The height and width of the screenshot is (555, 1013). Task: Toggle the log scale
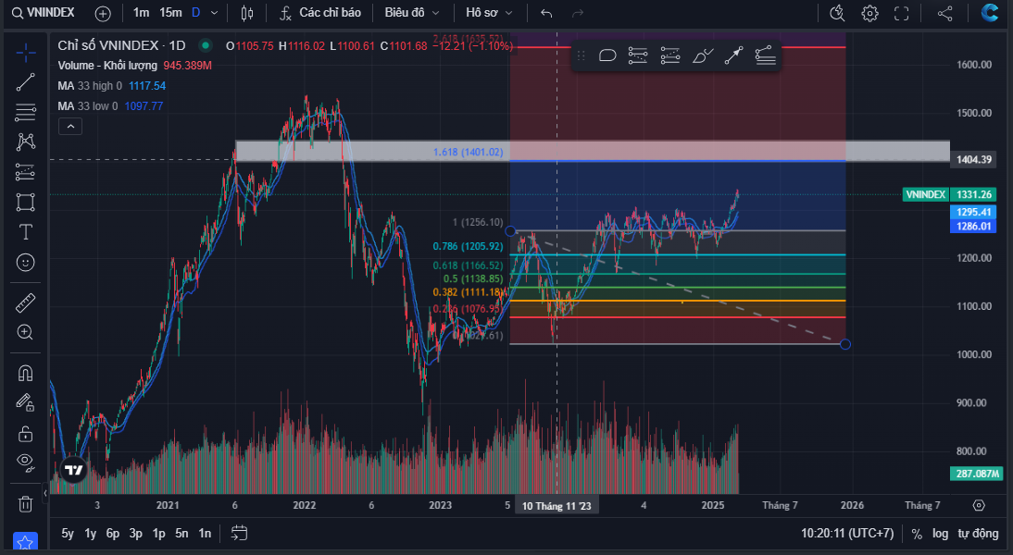coord(940,534)
